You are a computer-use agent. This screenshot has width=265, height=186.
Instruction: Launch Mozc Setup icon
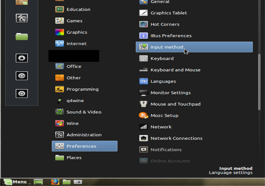coord(144,115)
